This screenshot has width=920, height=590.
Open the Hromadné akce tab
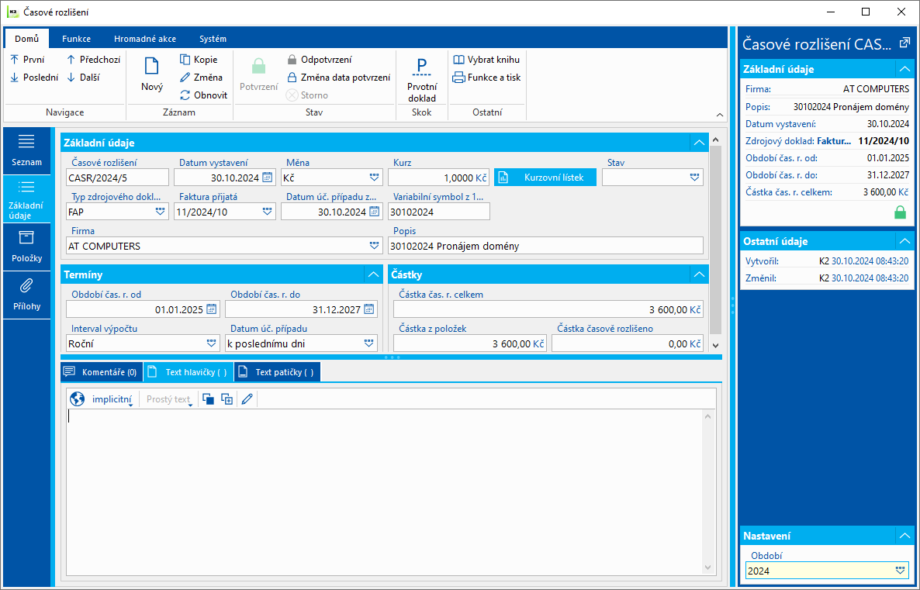point(145,39)
